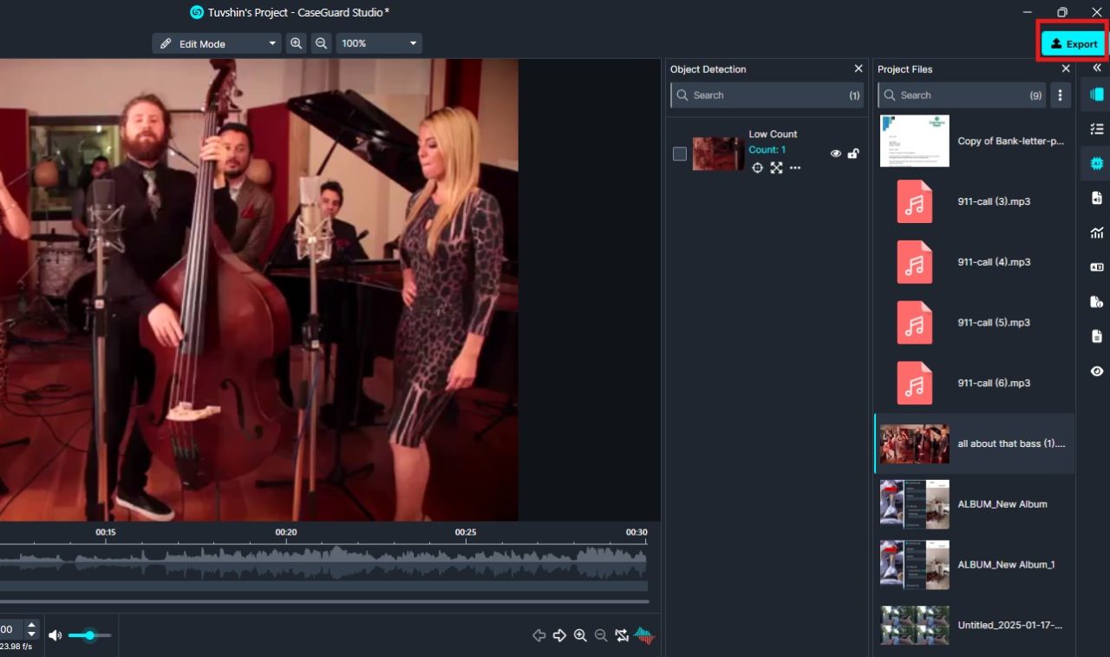This screenshot has height=657, width=1110.
Task: Select 911-call (4).mp3 file
Action: (x=975, y=262)
